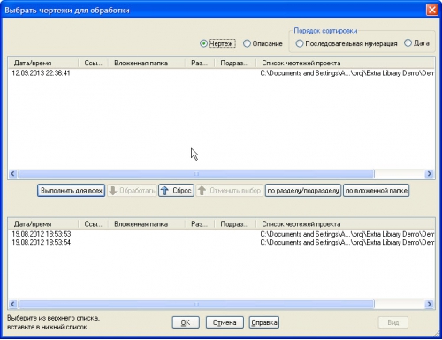442x340 pixels.
Task: Confirm with the OK button
Action: [x=186, y=322]
